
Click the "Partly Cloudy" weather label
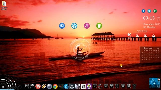(142, 31)
